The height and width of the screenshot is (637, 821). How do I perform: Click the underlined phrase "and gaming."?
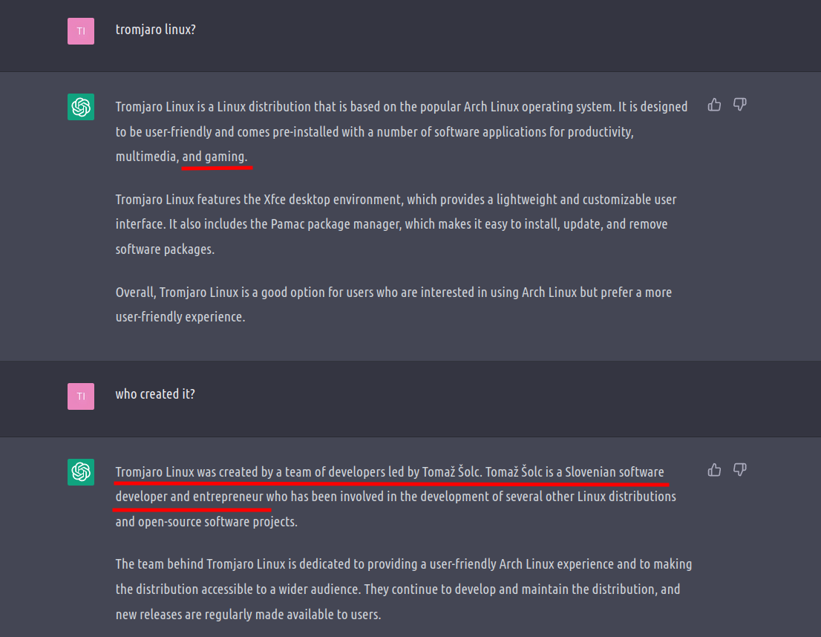pyautogui.click(x=215, y=157)
